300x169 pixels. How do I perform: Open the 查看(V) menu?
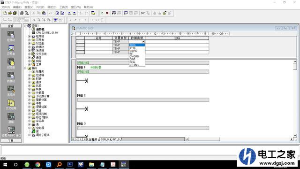(29, 7)
